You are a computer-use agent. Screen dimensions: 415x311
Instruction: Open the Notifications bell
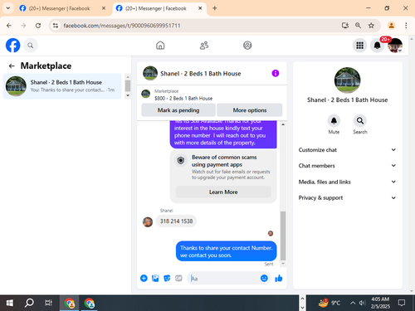tap(377, 46)
